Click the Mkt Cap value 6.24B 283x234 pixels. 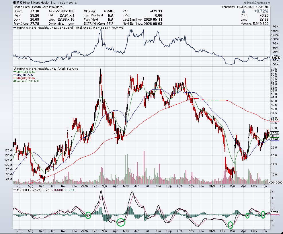[x=109, y=11]
